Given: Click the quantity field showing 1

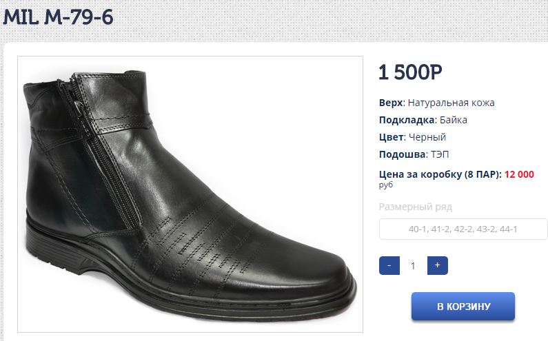Looking at the screenshot, I should [x=413, y=265].
